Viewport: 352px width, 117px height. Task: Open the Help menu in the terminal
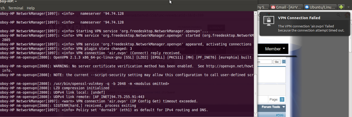click(31, 8)
